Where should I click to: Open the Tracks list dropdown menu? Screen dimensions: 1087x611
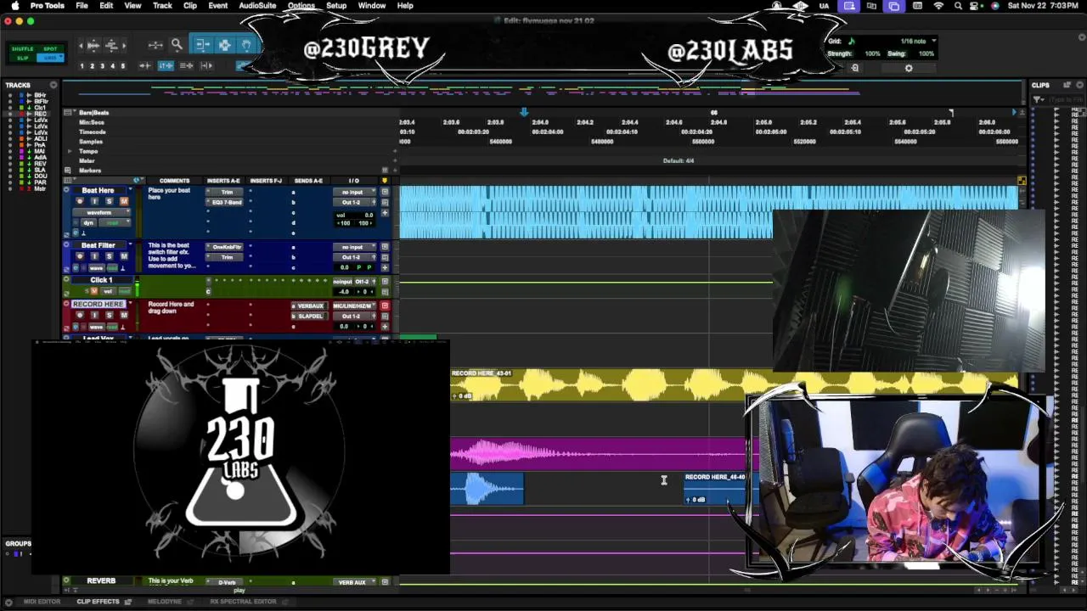[54, 85]
